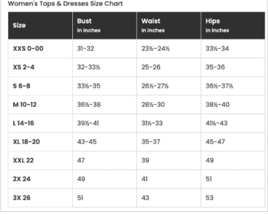Viewport: 268px width, 214px height.
Task: Click the L 14-16 size label
Action: tap(23, 123)
